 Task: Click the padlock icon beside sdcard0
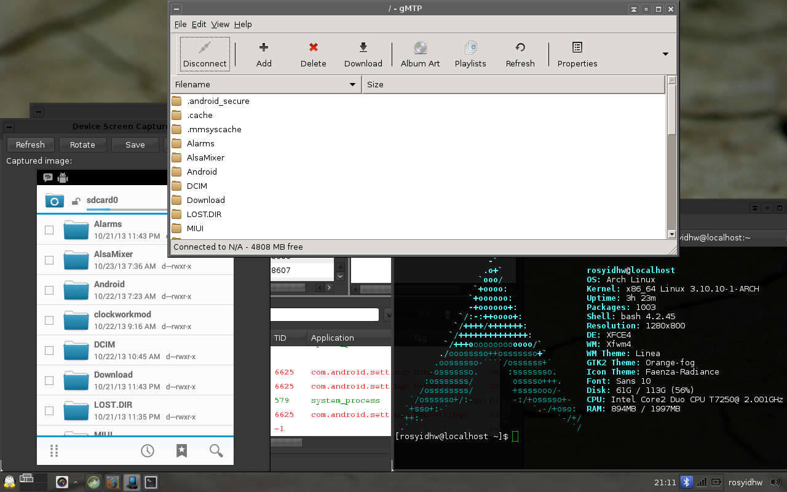click(x=76, y=200)
